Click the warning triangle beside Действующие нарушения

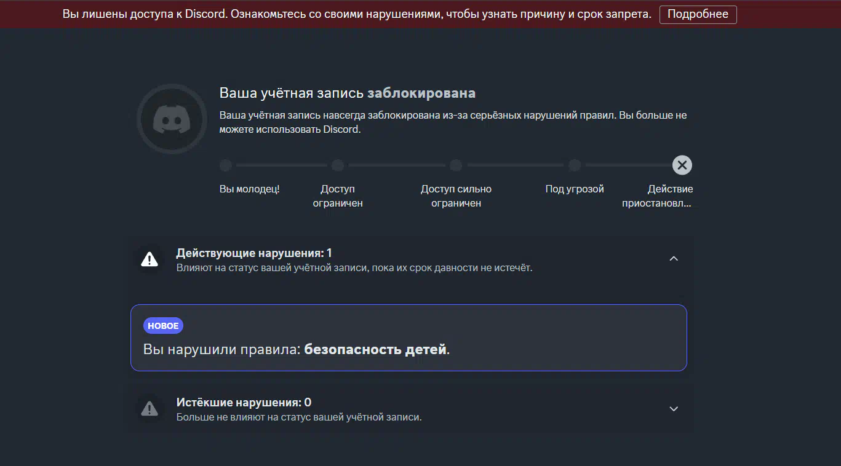[x=149, y=259]
